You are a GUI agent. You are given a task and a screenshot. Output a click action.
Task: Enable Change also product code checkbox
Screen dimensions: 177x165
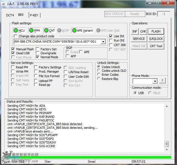tap(16, 36)
